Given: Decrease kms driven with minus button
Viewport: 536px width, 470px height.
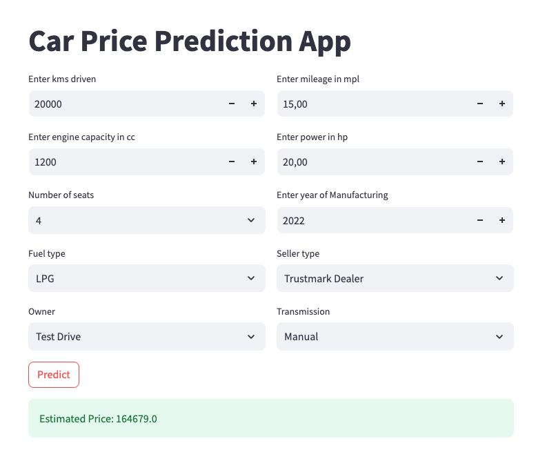Looking at the screenshot, I should click(x=232, y=104).
